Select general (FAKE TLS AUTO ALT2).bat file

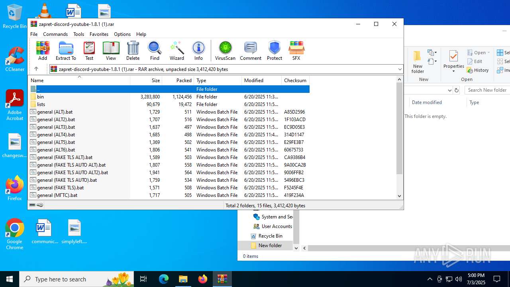pyautogui.click(x=169, y=173)
